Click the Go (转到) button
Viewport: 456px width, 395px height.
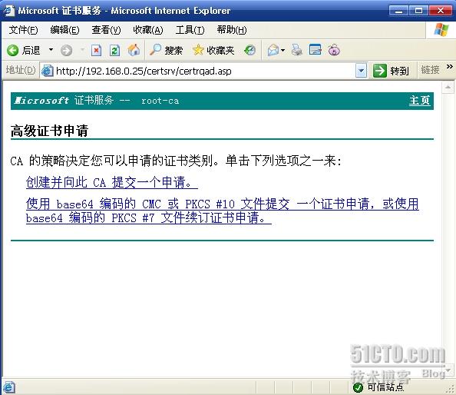tap(391, 71)
